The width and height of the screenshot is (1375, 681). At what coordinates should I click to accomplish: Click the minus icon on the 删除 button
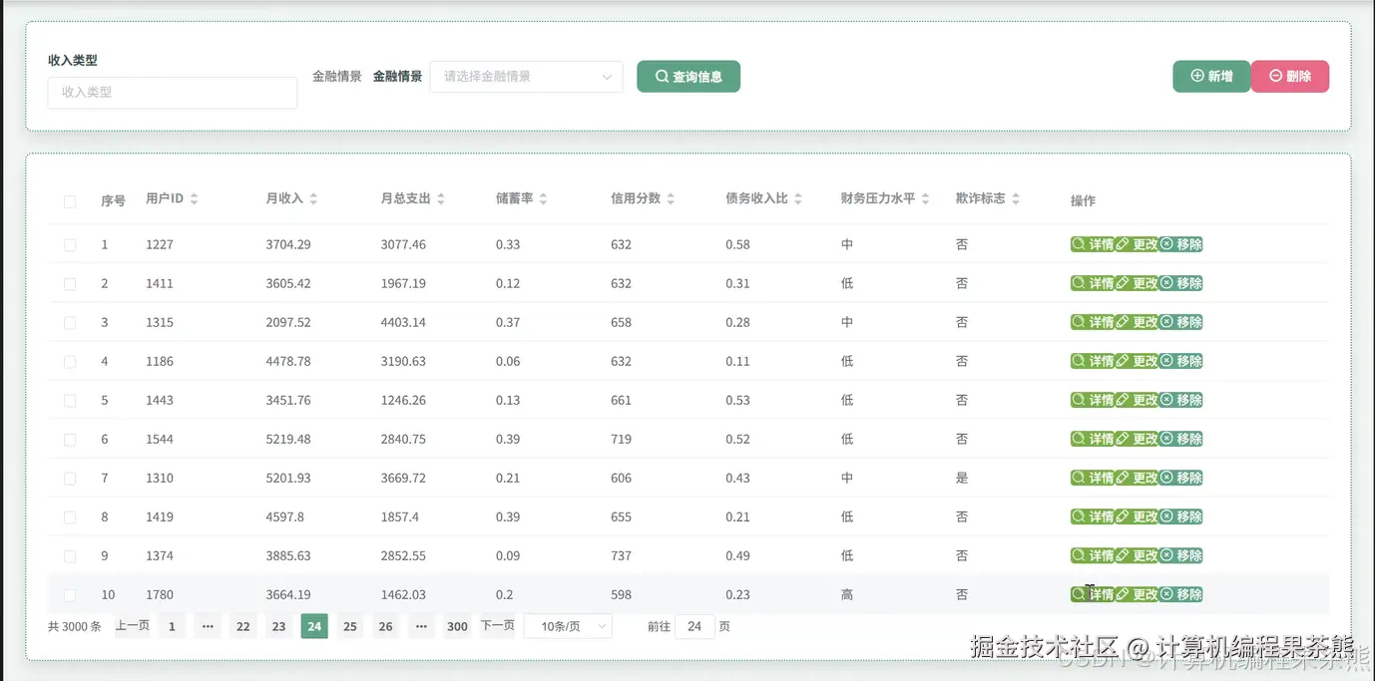[x=1275, y=75]
